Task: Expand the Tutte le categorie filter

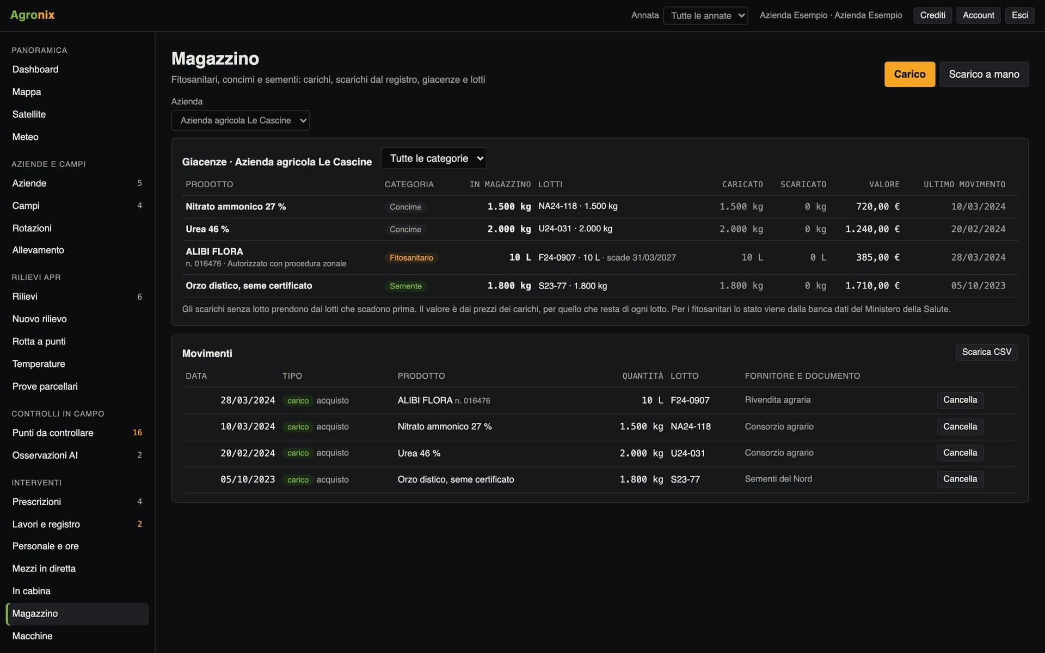Action: (434, 158)
